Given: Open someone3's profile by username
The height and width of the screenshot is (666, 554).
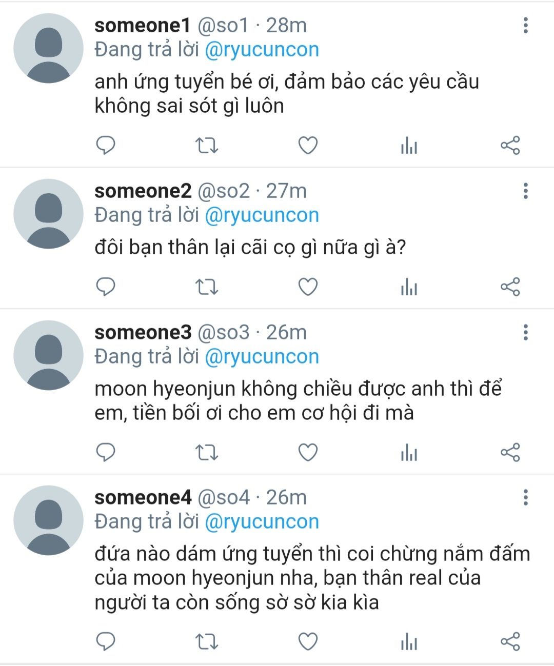Looking at the screenshot, I should point(143,332).
